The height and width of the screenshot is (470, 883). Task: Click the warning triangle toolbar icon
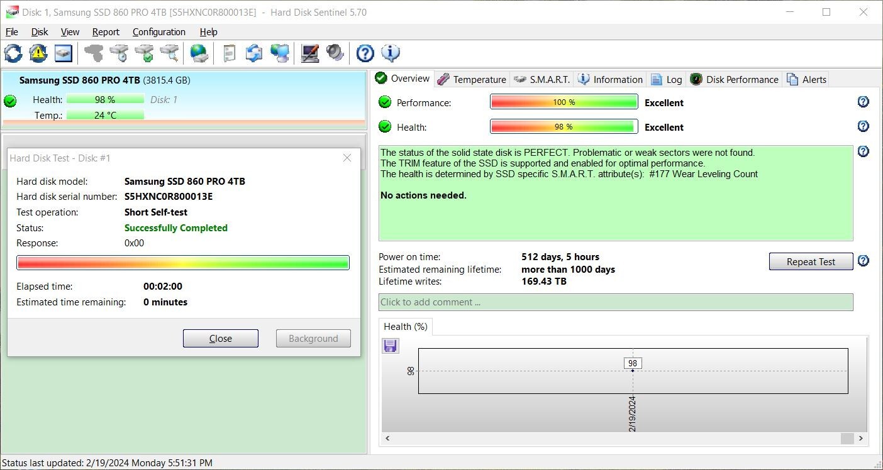(38, 53)
